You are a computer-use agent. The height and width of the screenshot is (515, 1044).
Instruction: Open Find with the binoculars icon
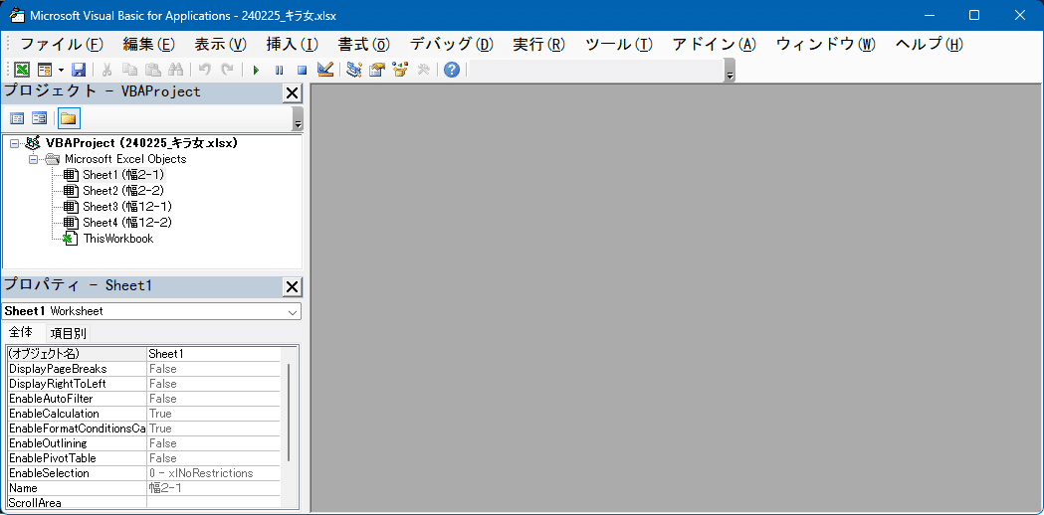[x=176, y=70]
